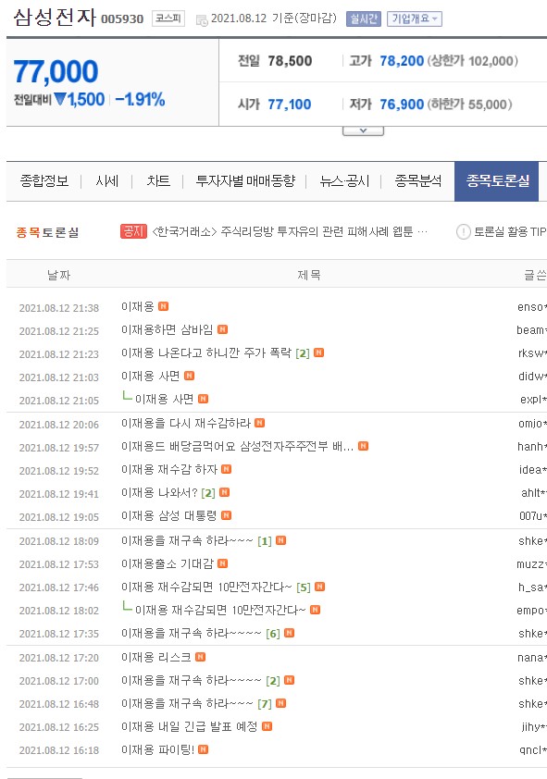Screen dimensions: 547x779
Task: Open post '이재용 재수감 하자'
Action: tap(169, 469)
